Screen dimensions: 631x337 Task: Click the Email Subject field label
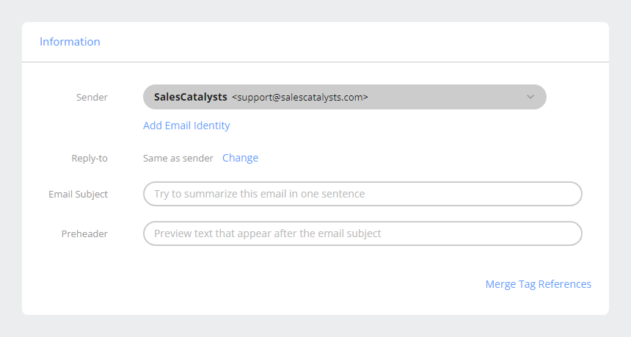point(78,194)
